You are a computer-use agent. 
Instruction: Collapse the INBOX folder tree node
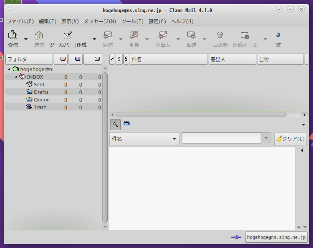coord(16,77)
